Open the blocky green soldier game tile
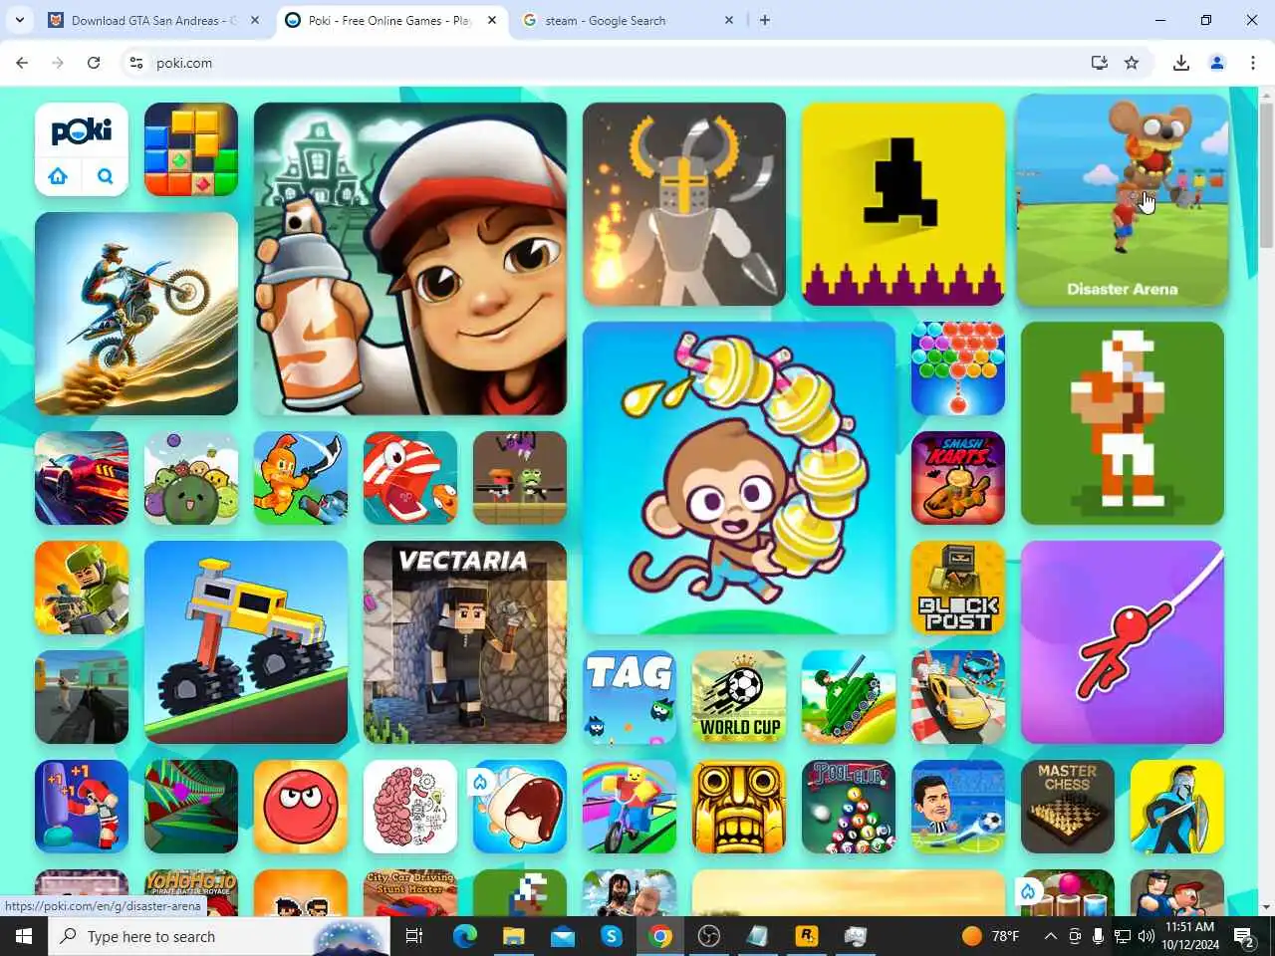The image size is (1275, 956). (x=82, y=588)
